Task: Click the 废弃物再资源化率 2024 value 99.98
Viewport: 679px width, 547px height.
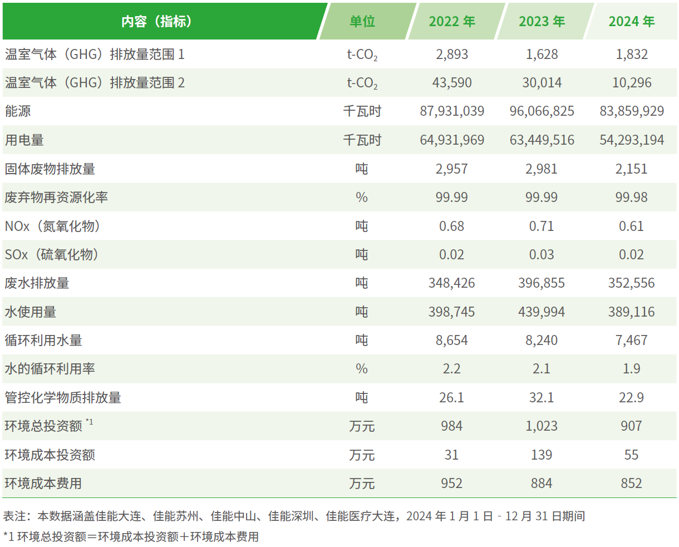Action: click(631, 198)
